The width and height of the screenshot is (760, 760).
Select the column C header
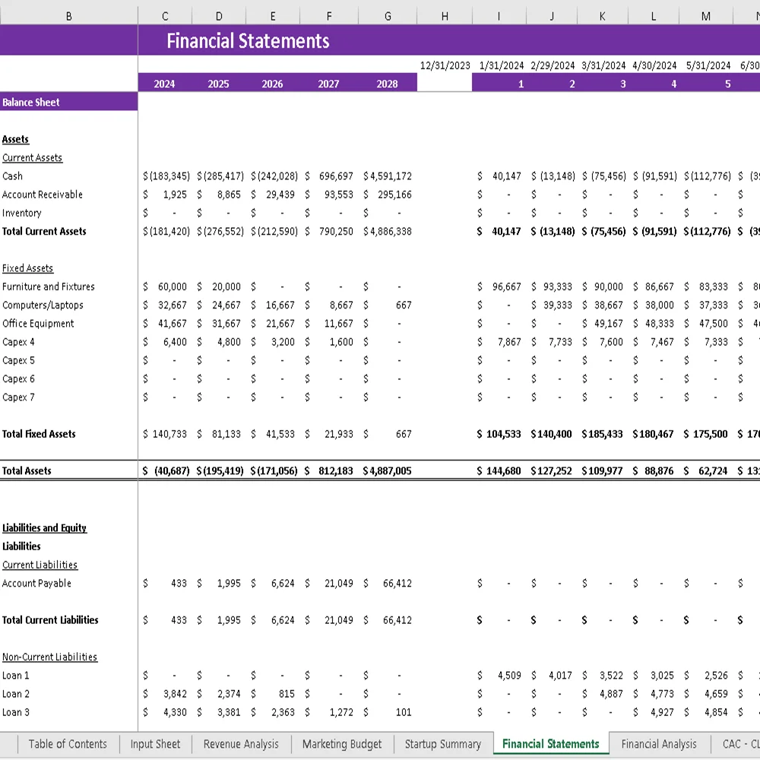pos(165,15)
